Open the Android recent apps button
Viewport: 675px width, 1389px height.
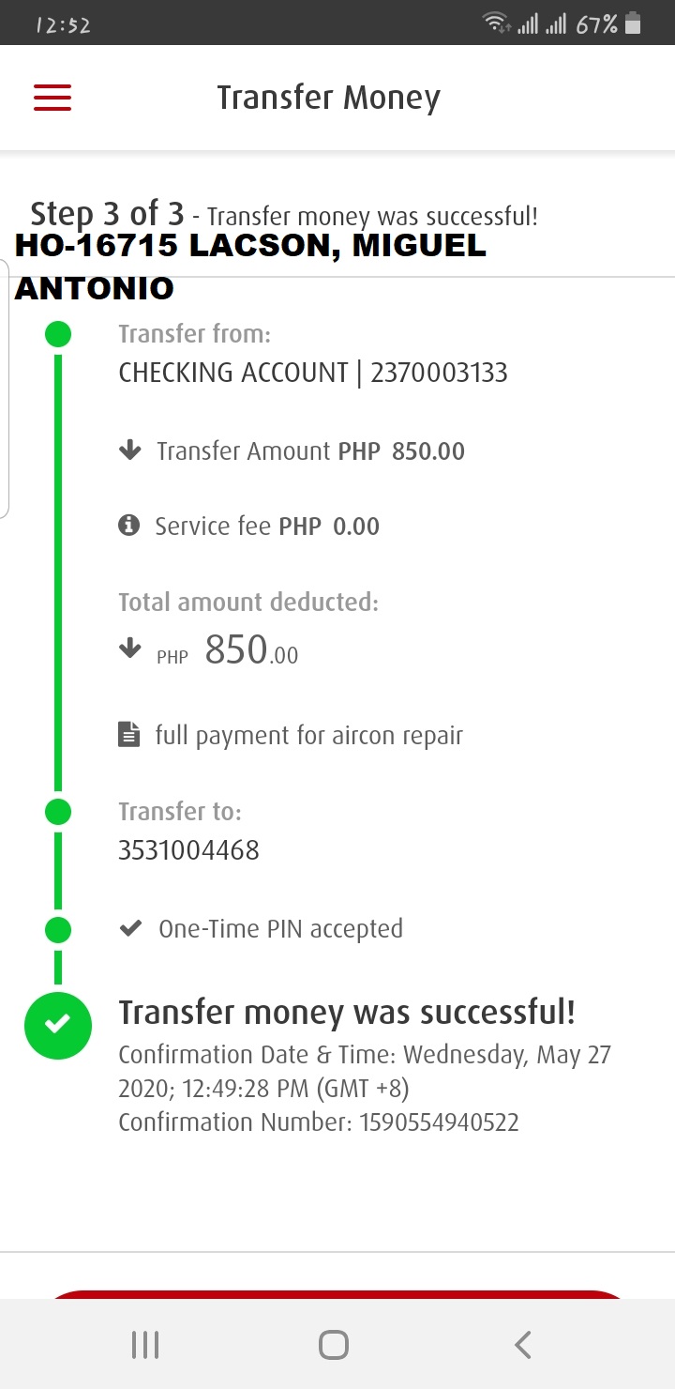click(x=145, y=1345)
